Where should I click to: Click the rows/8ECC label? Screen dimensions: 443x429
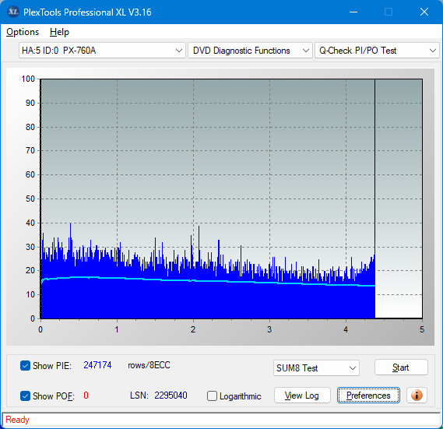[x=149, y=365]
